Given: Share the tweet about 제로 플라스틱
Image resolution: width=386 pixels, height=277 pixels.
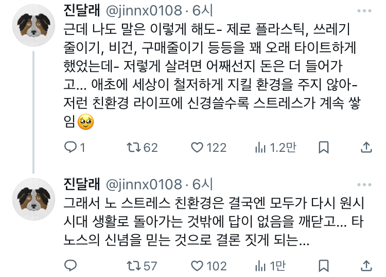Looking at the screenshot, I should pyautogui.click(x=365, y=148).
